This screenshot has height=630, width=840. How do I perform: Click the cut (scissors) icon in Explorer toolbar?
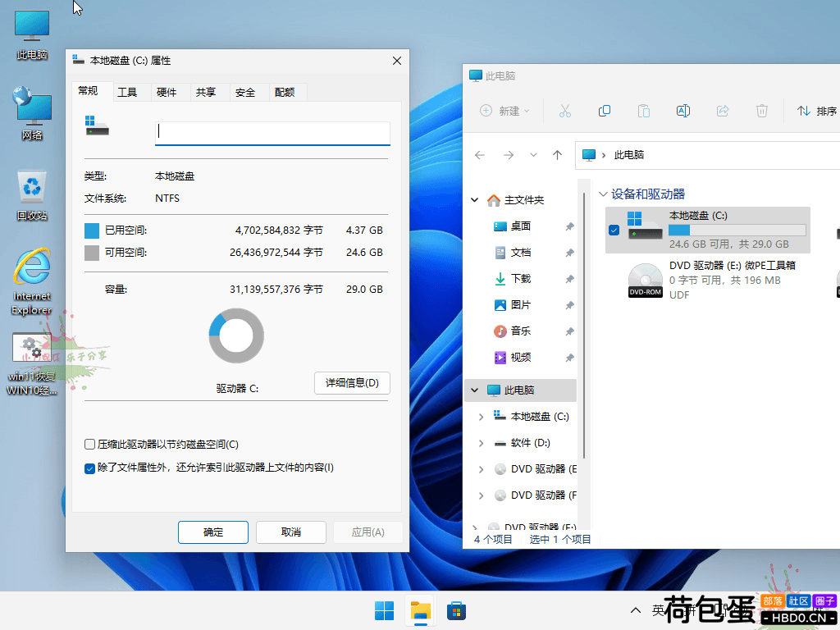564,111
